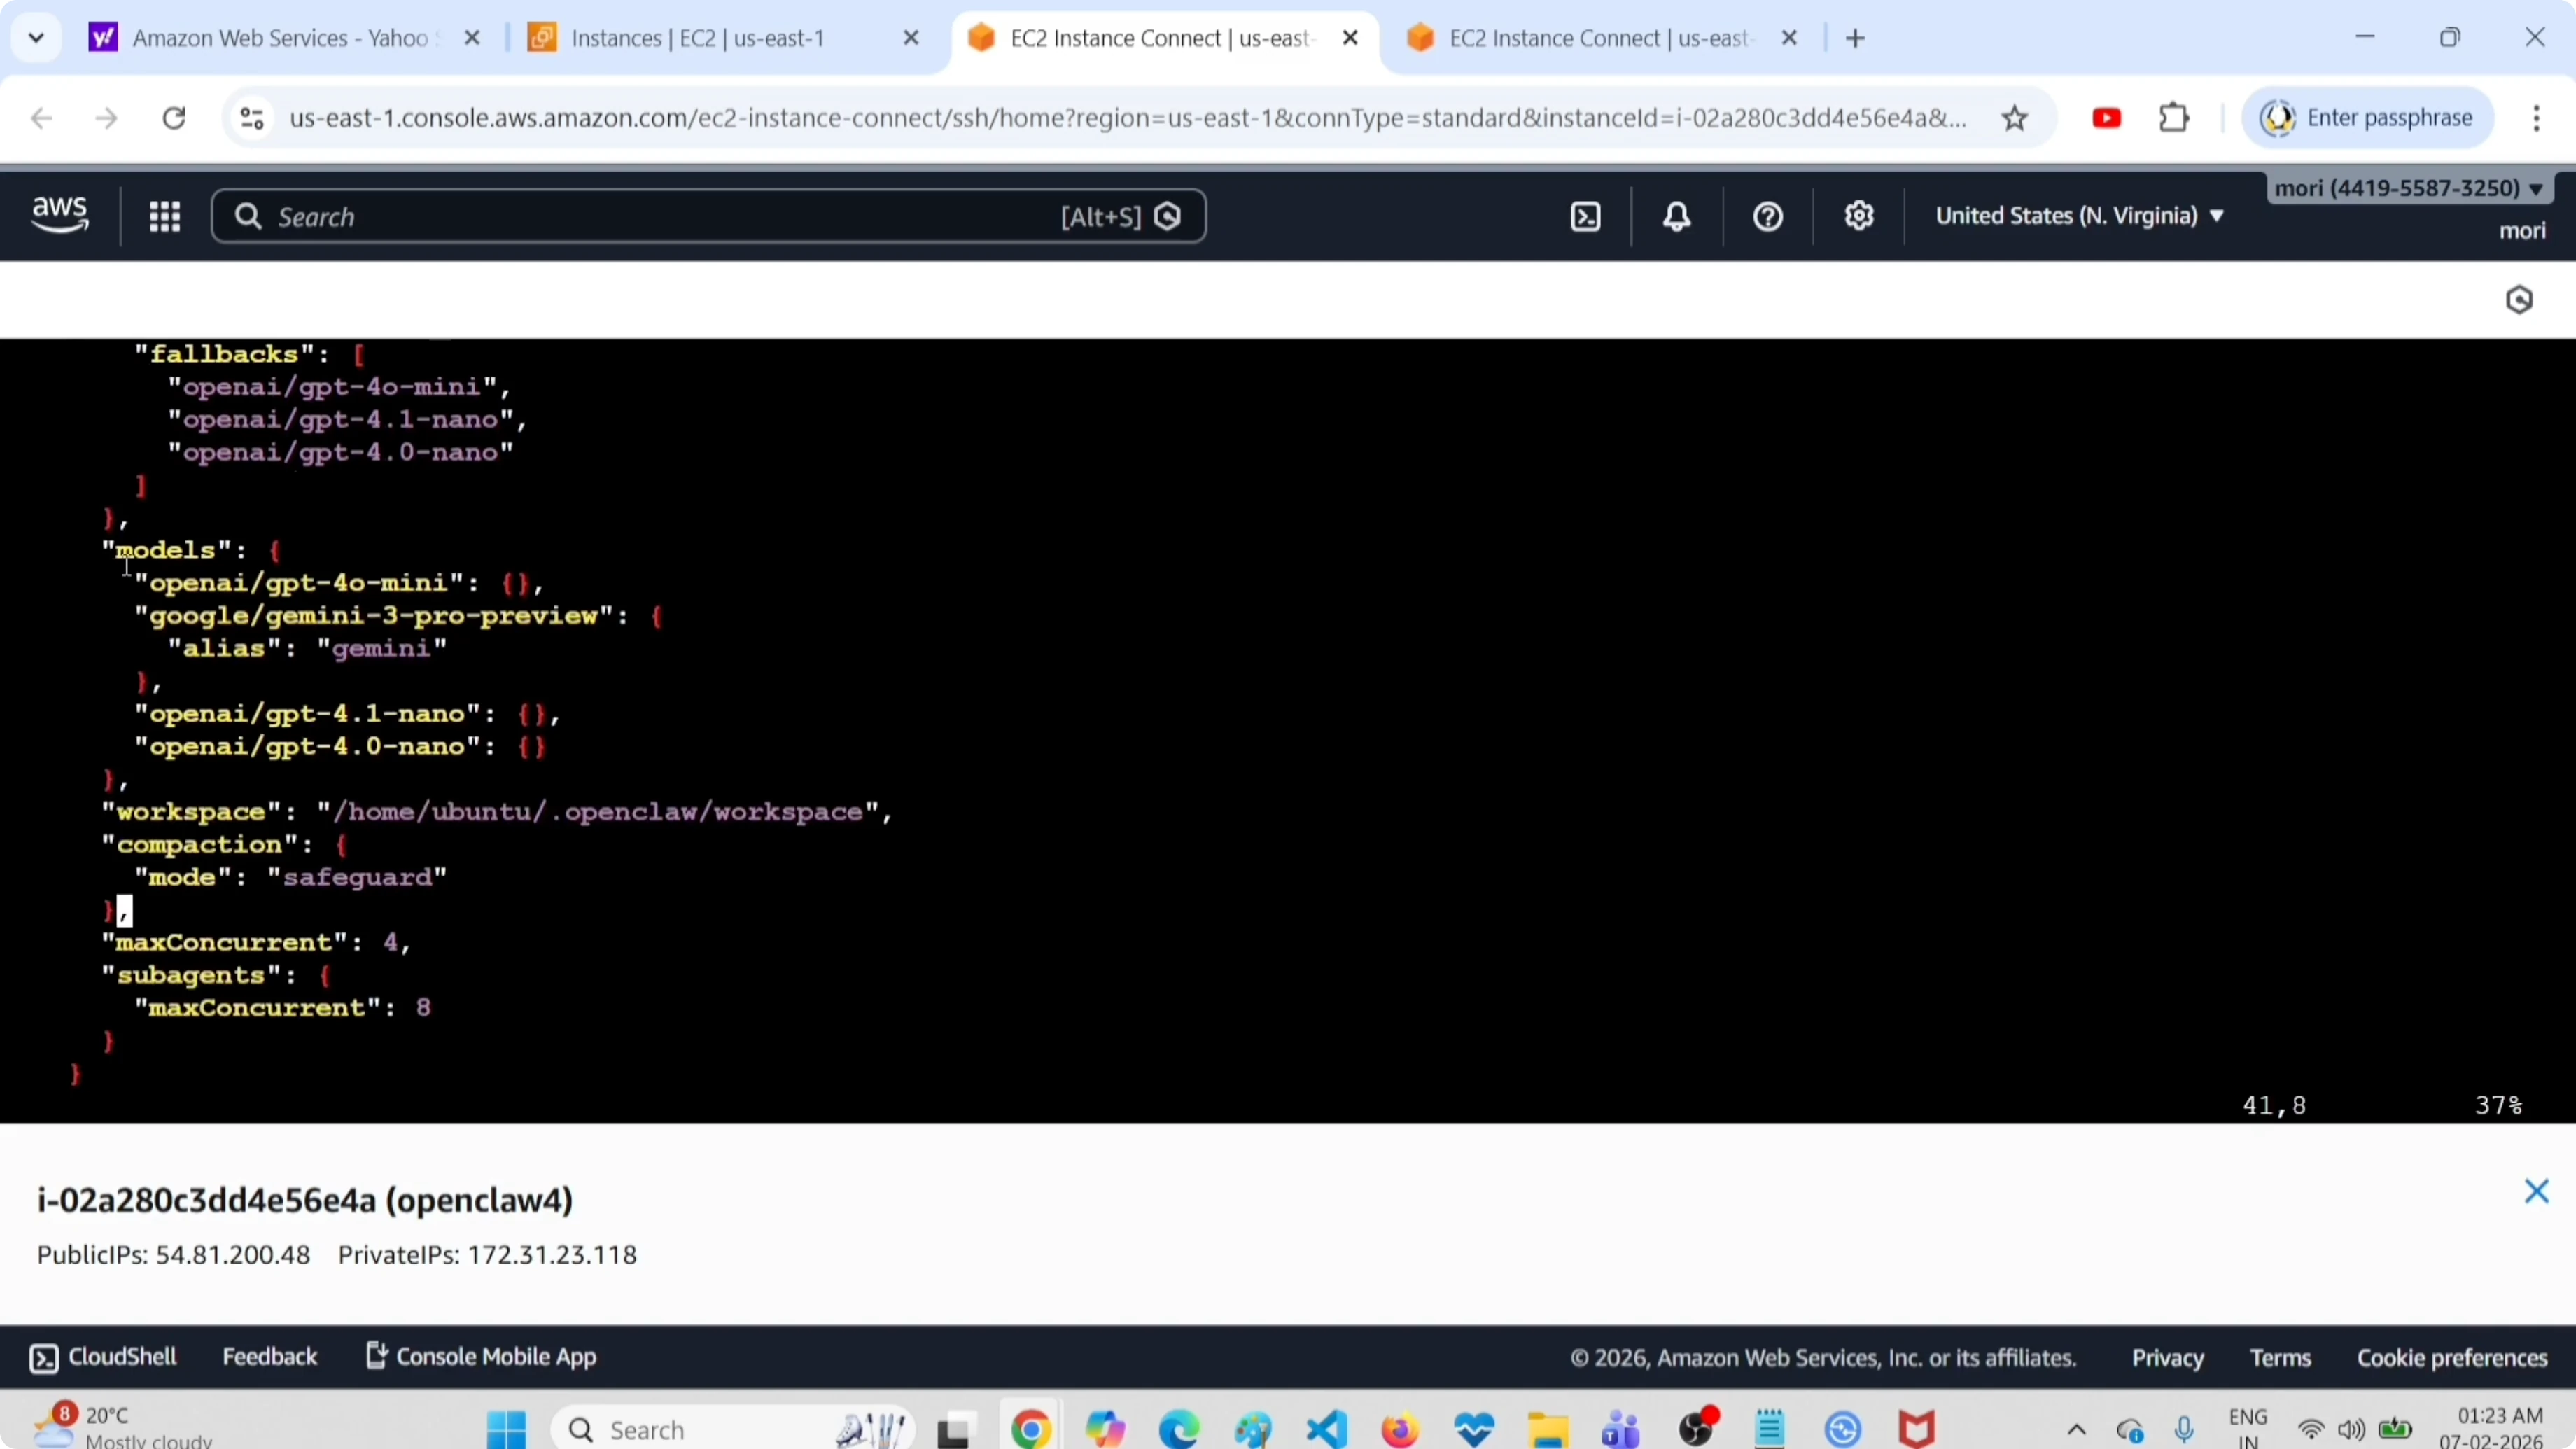
Task: Switch to the Instances | EC2 tab
Action: pyautogui.click(x=698, y=38)
